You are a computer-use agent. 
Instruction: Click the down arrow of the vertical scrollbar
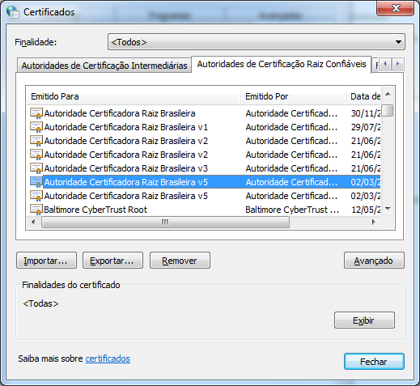388,209
